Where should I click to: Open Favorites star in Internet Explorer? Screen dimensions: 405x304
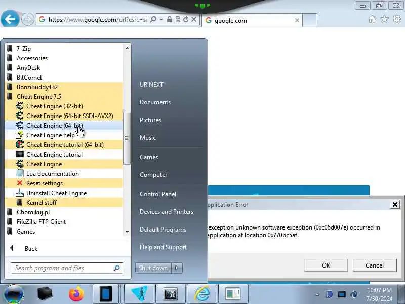[385, 19]
